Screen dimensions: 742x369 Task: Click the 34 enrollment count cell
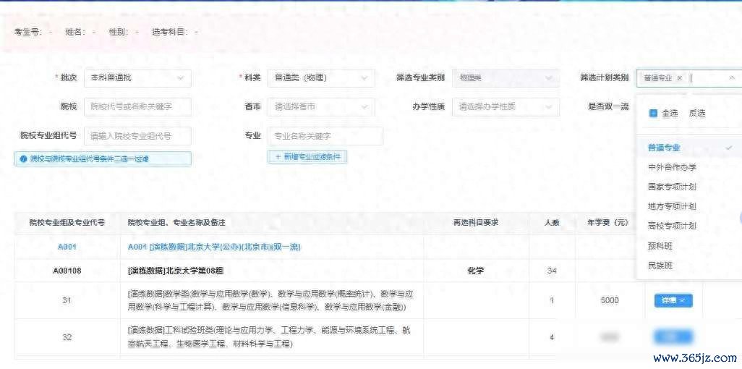pyautogui.click(x=552, y=271)
